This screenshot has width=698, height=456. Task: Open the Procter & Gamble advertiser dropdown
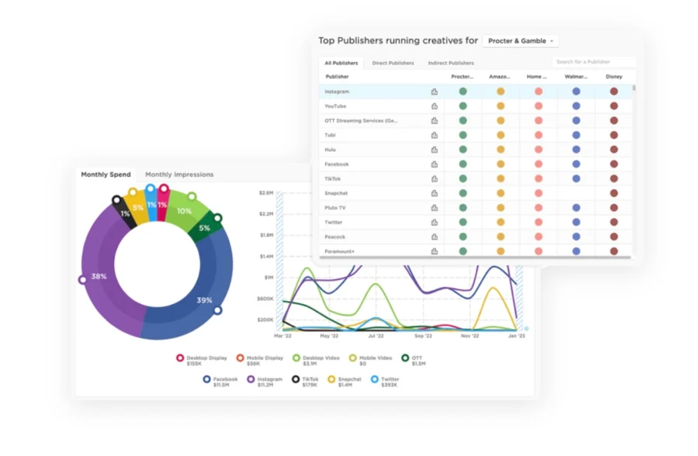coord(520,41)
